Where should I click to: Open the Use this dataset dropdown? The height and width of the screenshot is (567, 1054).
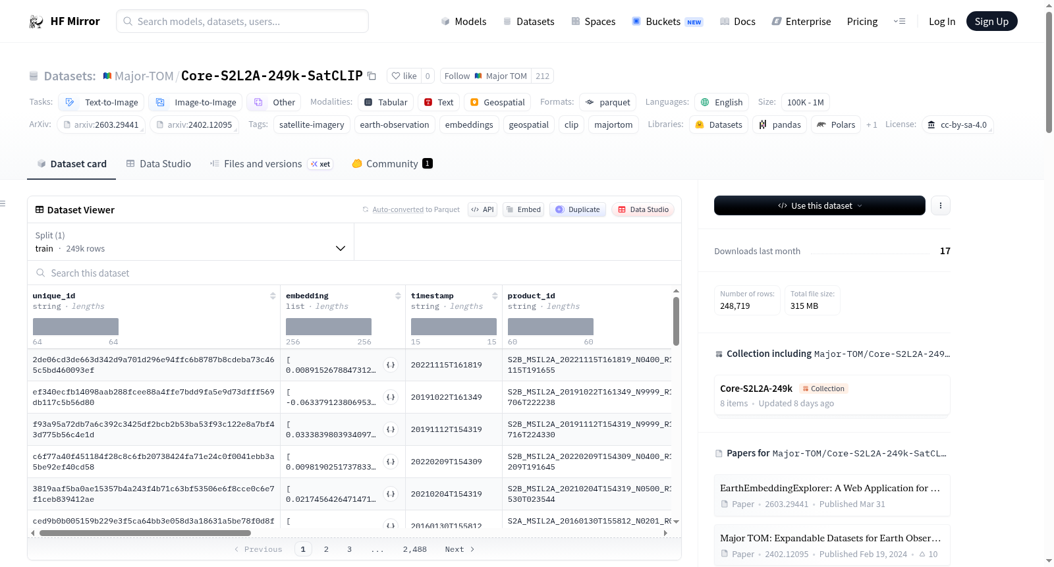pyautogui.click(x=819, y=205)
